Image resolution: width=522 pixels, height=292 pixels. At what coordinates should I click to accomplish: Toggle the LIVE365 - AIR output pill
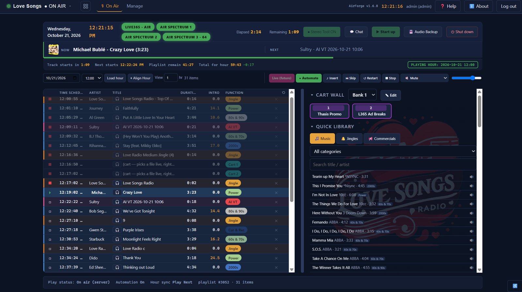[x=138, y=27]
